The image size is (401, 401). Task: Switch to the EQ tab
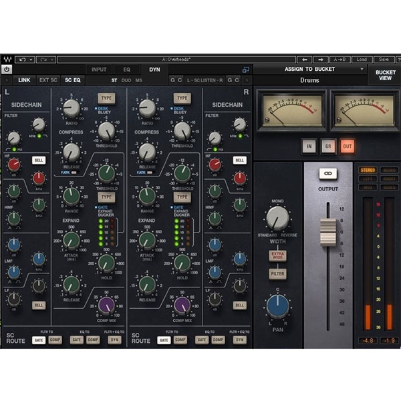pyautogui.click(x=127, y=70)
